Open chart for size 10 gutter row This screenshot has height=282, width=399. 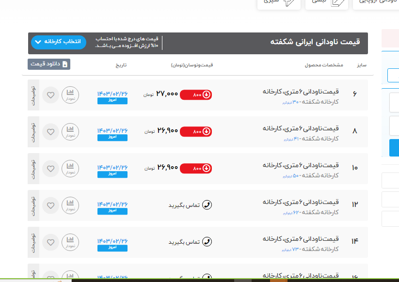click(70, 168)
